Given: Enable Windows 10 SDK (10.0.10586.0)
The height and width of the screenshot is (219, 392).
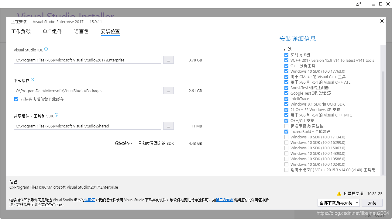Looking at the screenshot, I should (286, 159).
